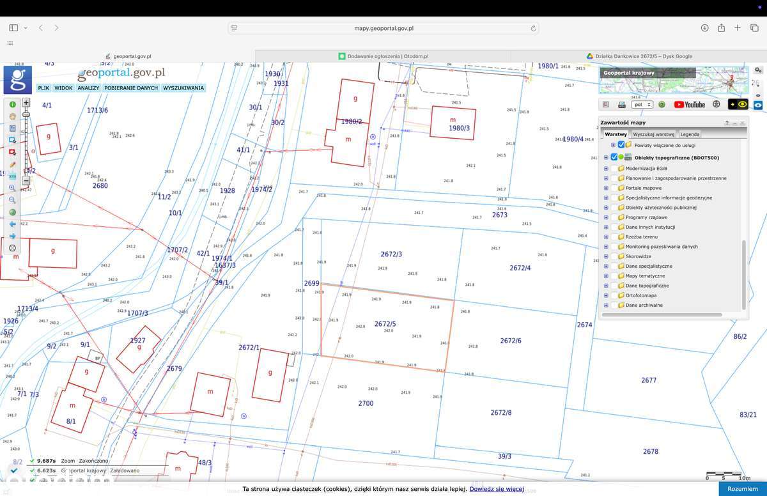Check Dane archiwalne checkbox
Screen dimensions: 767x496
(614, 305)
